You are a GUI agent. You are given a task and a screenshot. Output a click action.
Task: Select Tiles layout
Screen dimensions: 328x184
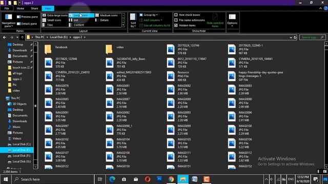(48, 25)
